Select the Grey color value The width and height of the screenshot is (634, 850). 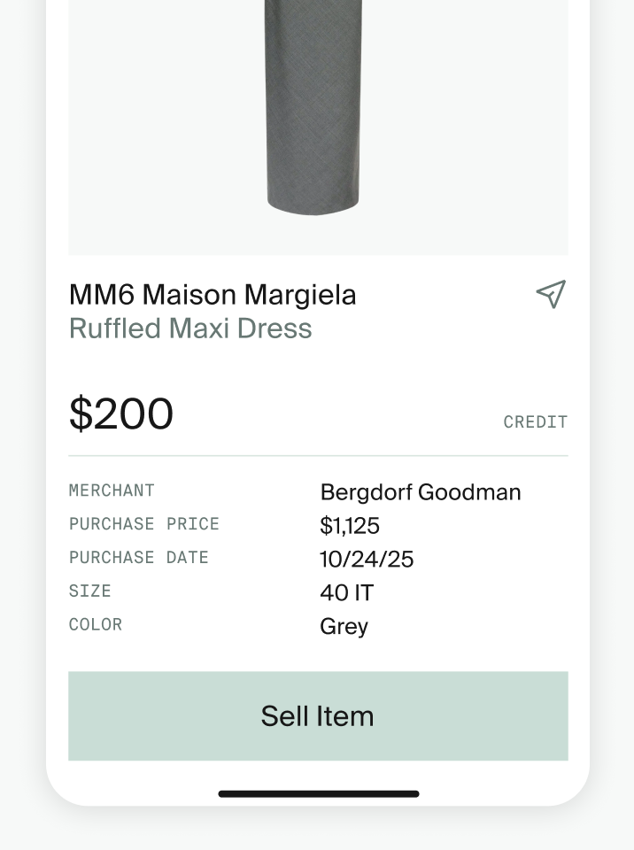coord(344,627)
